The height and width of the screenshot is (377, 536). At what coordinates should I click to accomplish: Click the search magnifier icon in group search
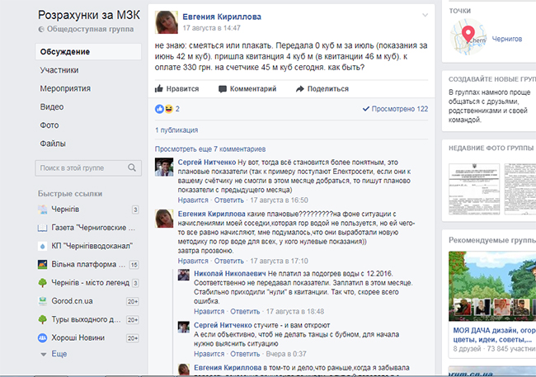132,167
